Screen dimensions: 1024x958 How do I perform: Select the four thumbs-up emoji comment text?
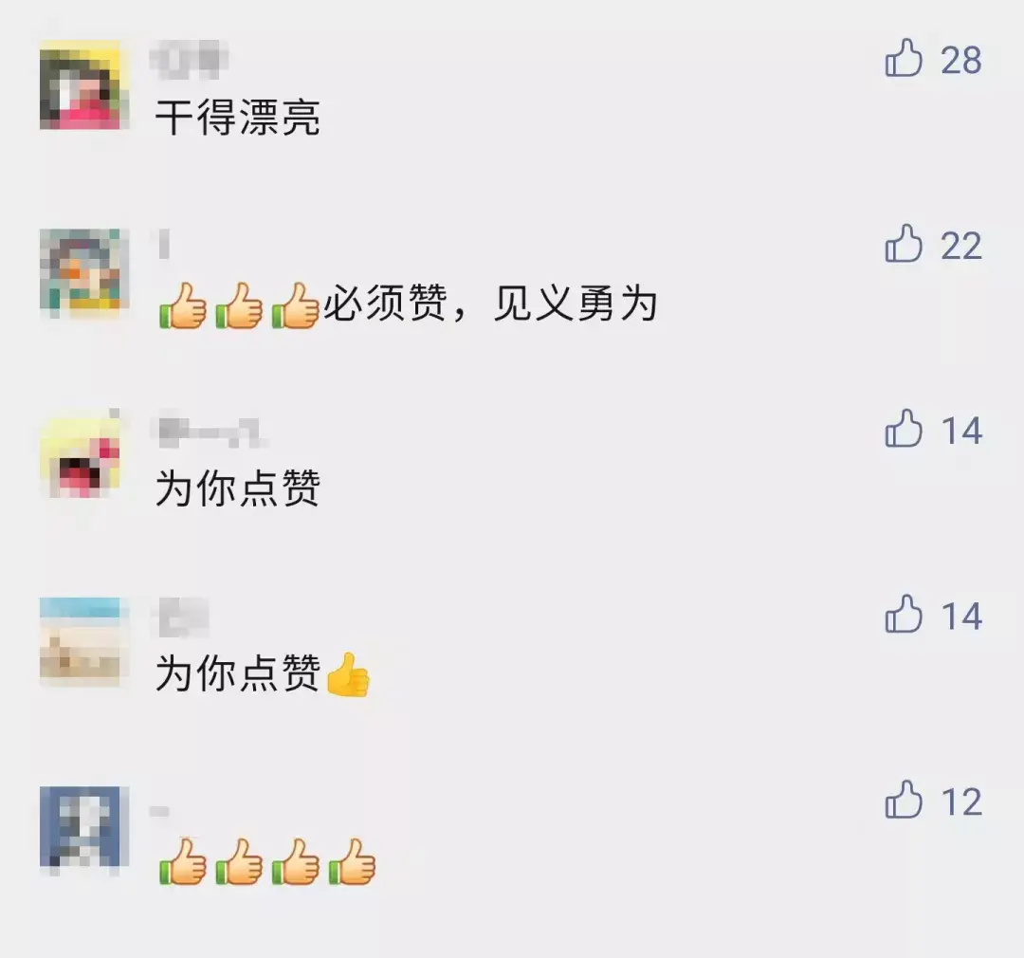point(267,861)
